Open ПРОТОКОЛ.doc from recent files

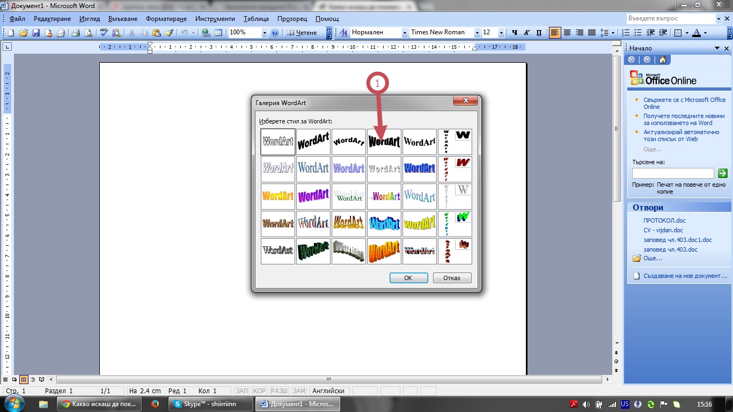tap(664, 220)
